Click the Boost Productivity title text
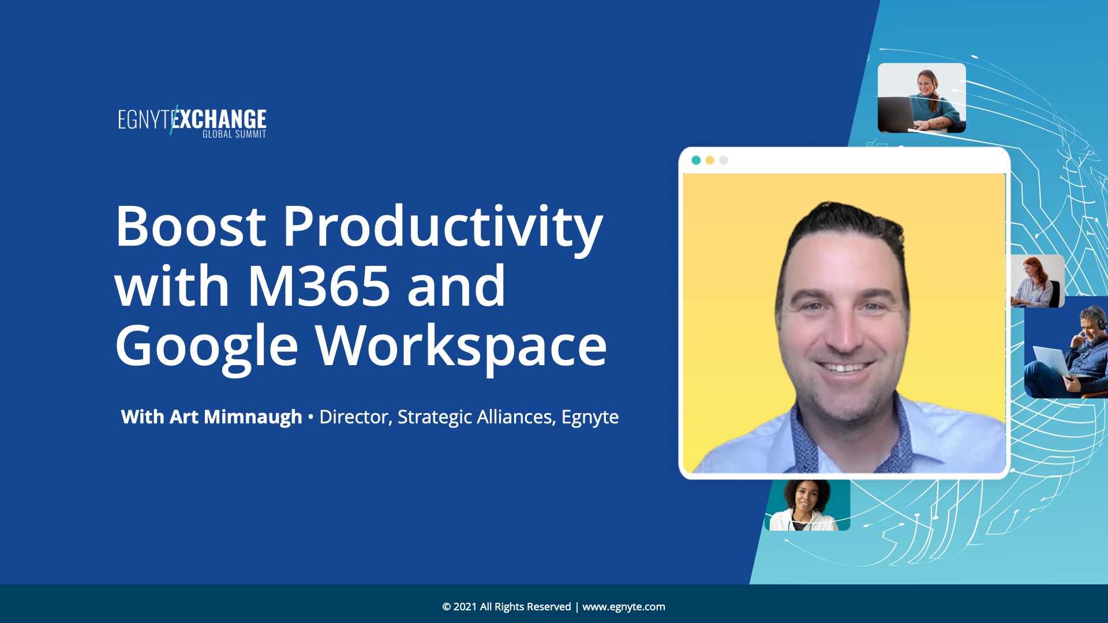Image resolution: width=1108 pixels, height=623 pixels. (x=358, y=226)
